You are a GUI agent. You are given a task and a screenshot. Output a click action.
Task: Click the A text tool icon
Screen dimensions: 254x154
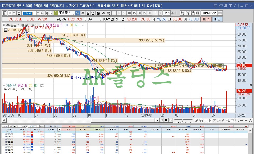tap(251, 120)
